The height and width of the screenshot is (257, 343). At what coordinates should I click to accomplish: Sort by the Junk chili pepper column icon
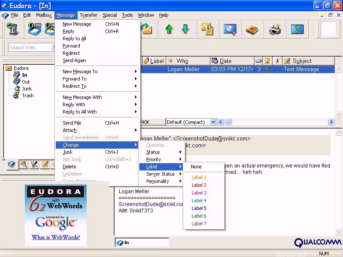pos(277,61)
